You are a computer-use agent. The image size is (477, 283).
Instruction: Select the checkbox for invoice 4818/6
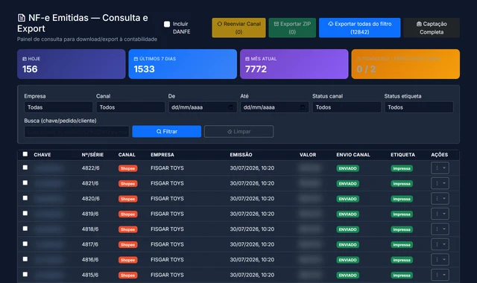coord(25,229)
